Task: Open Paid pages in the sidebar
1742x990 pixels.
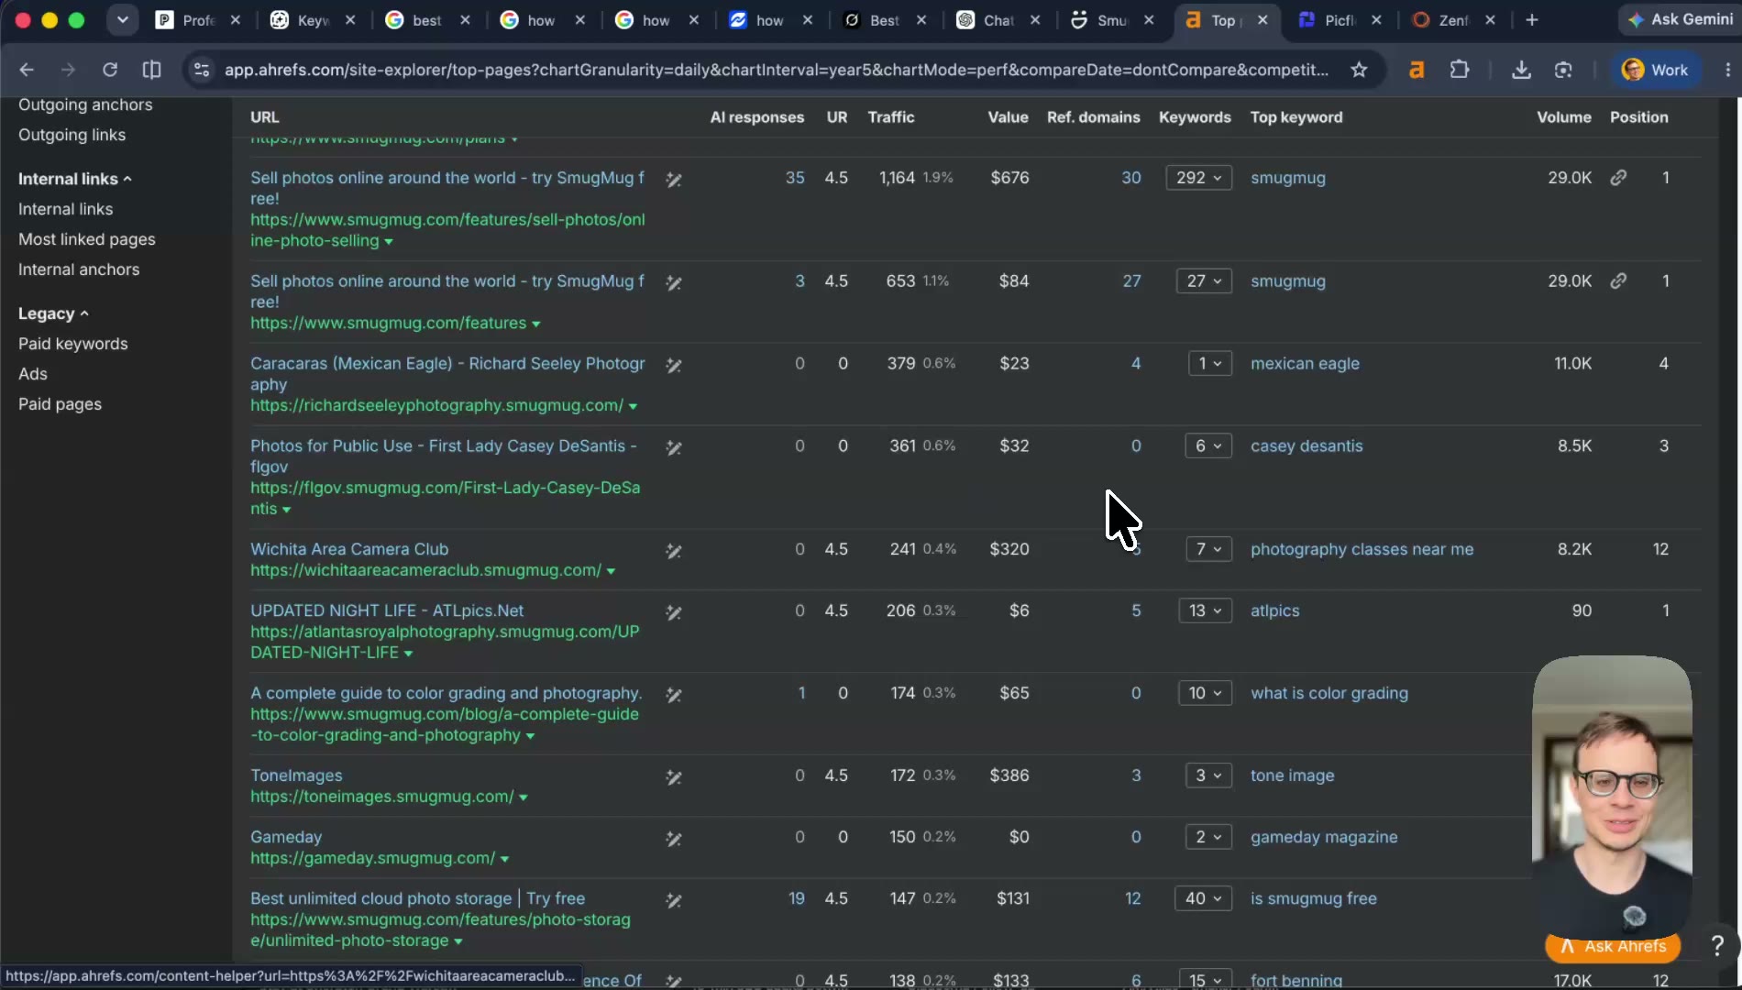Action: click(60, 404)
